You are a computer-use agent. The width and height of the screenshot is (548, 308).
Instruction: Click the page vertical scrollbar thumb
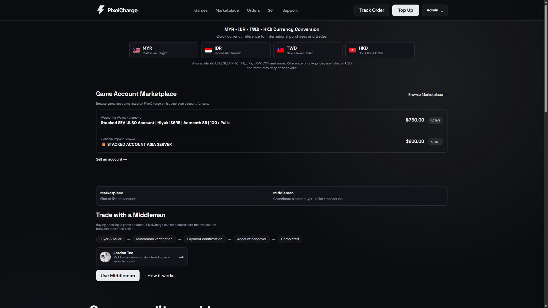point(546,58)
